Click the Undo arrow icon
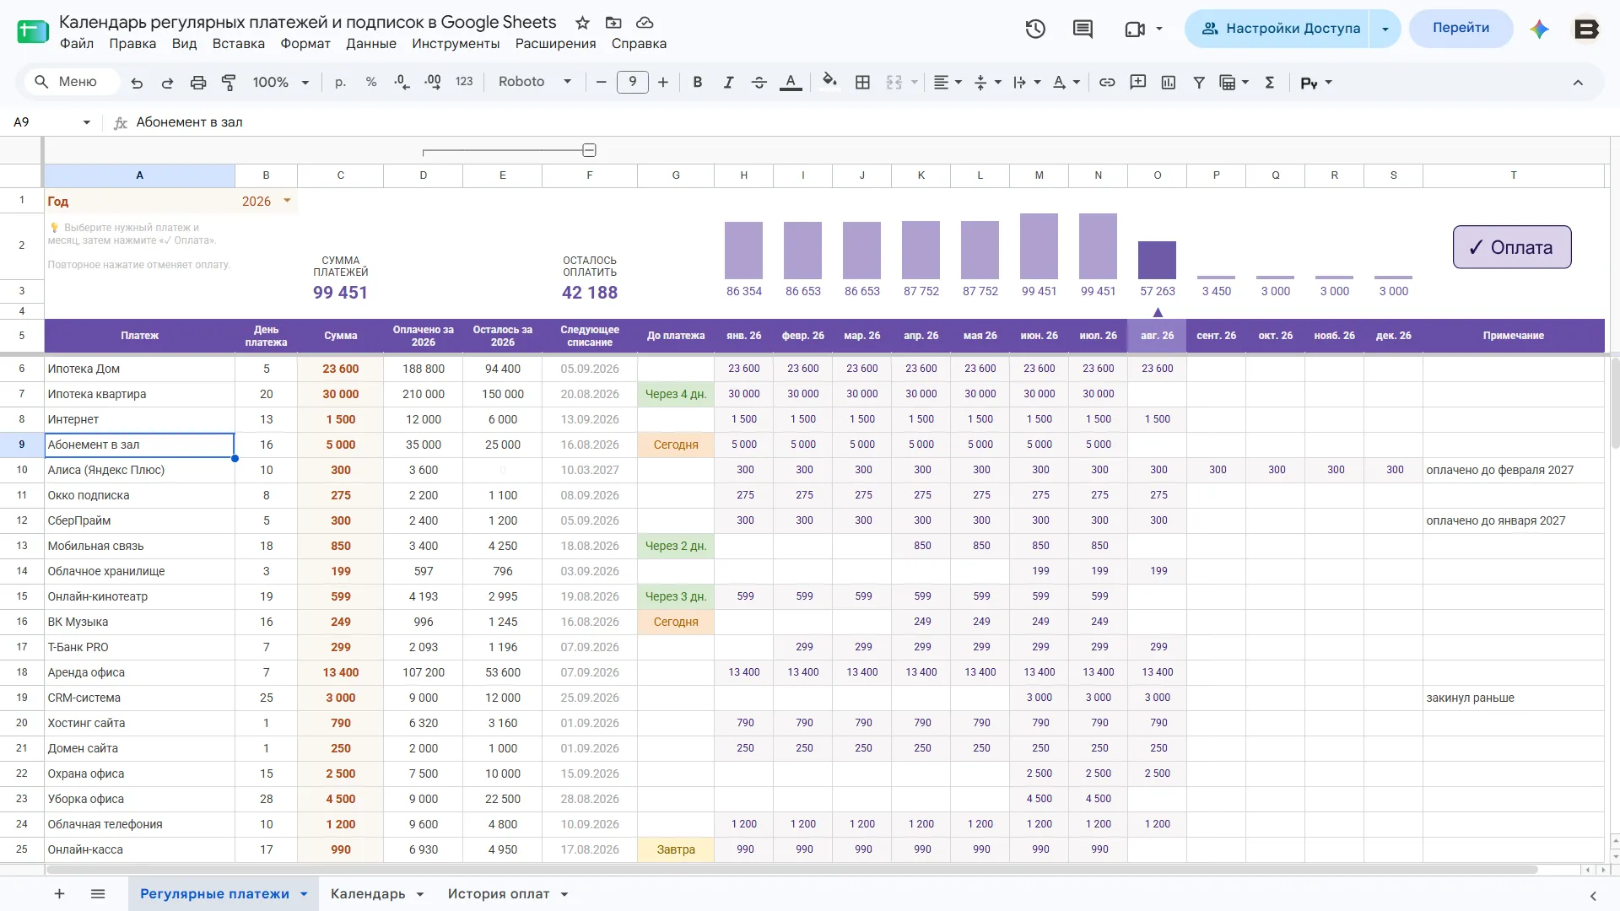The height and width of the screenshot is (911, 1620). [137, 83]
